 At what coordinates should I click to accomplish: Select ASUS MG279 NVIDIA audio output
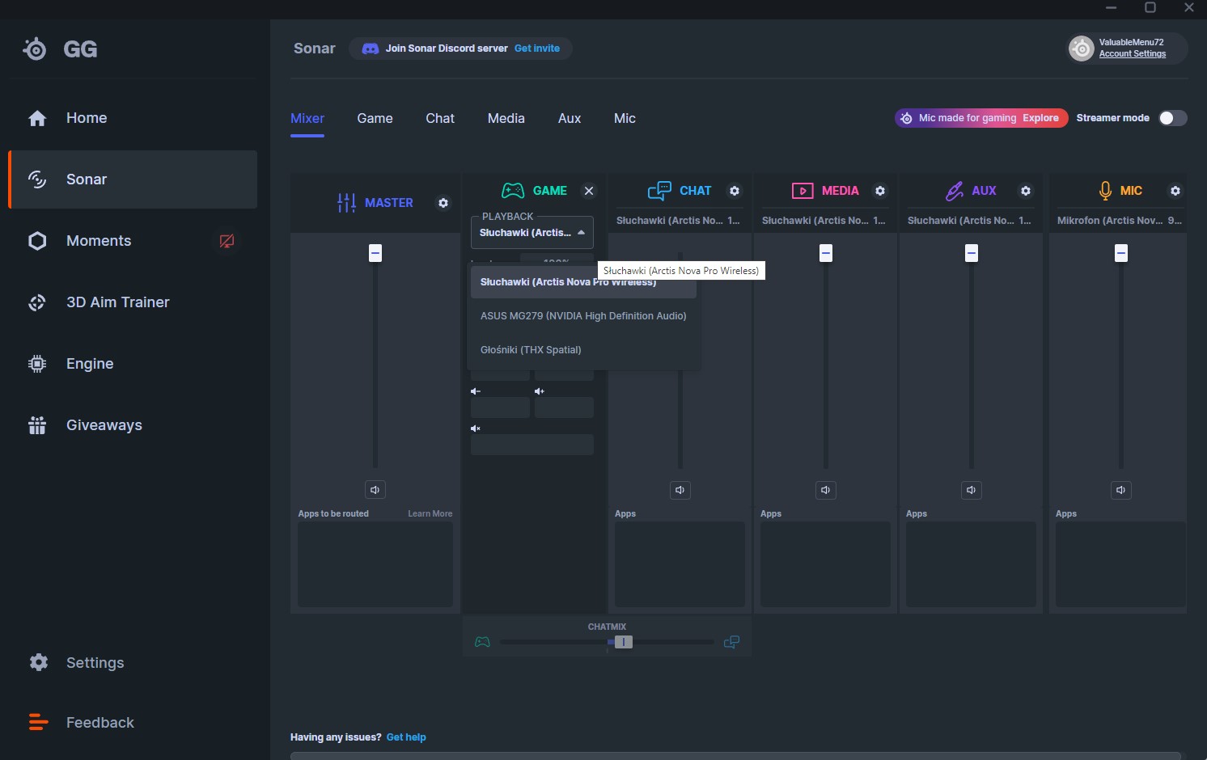582,316
